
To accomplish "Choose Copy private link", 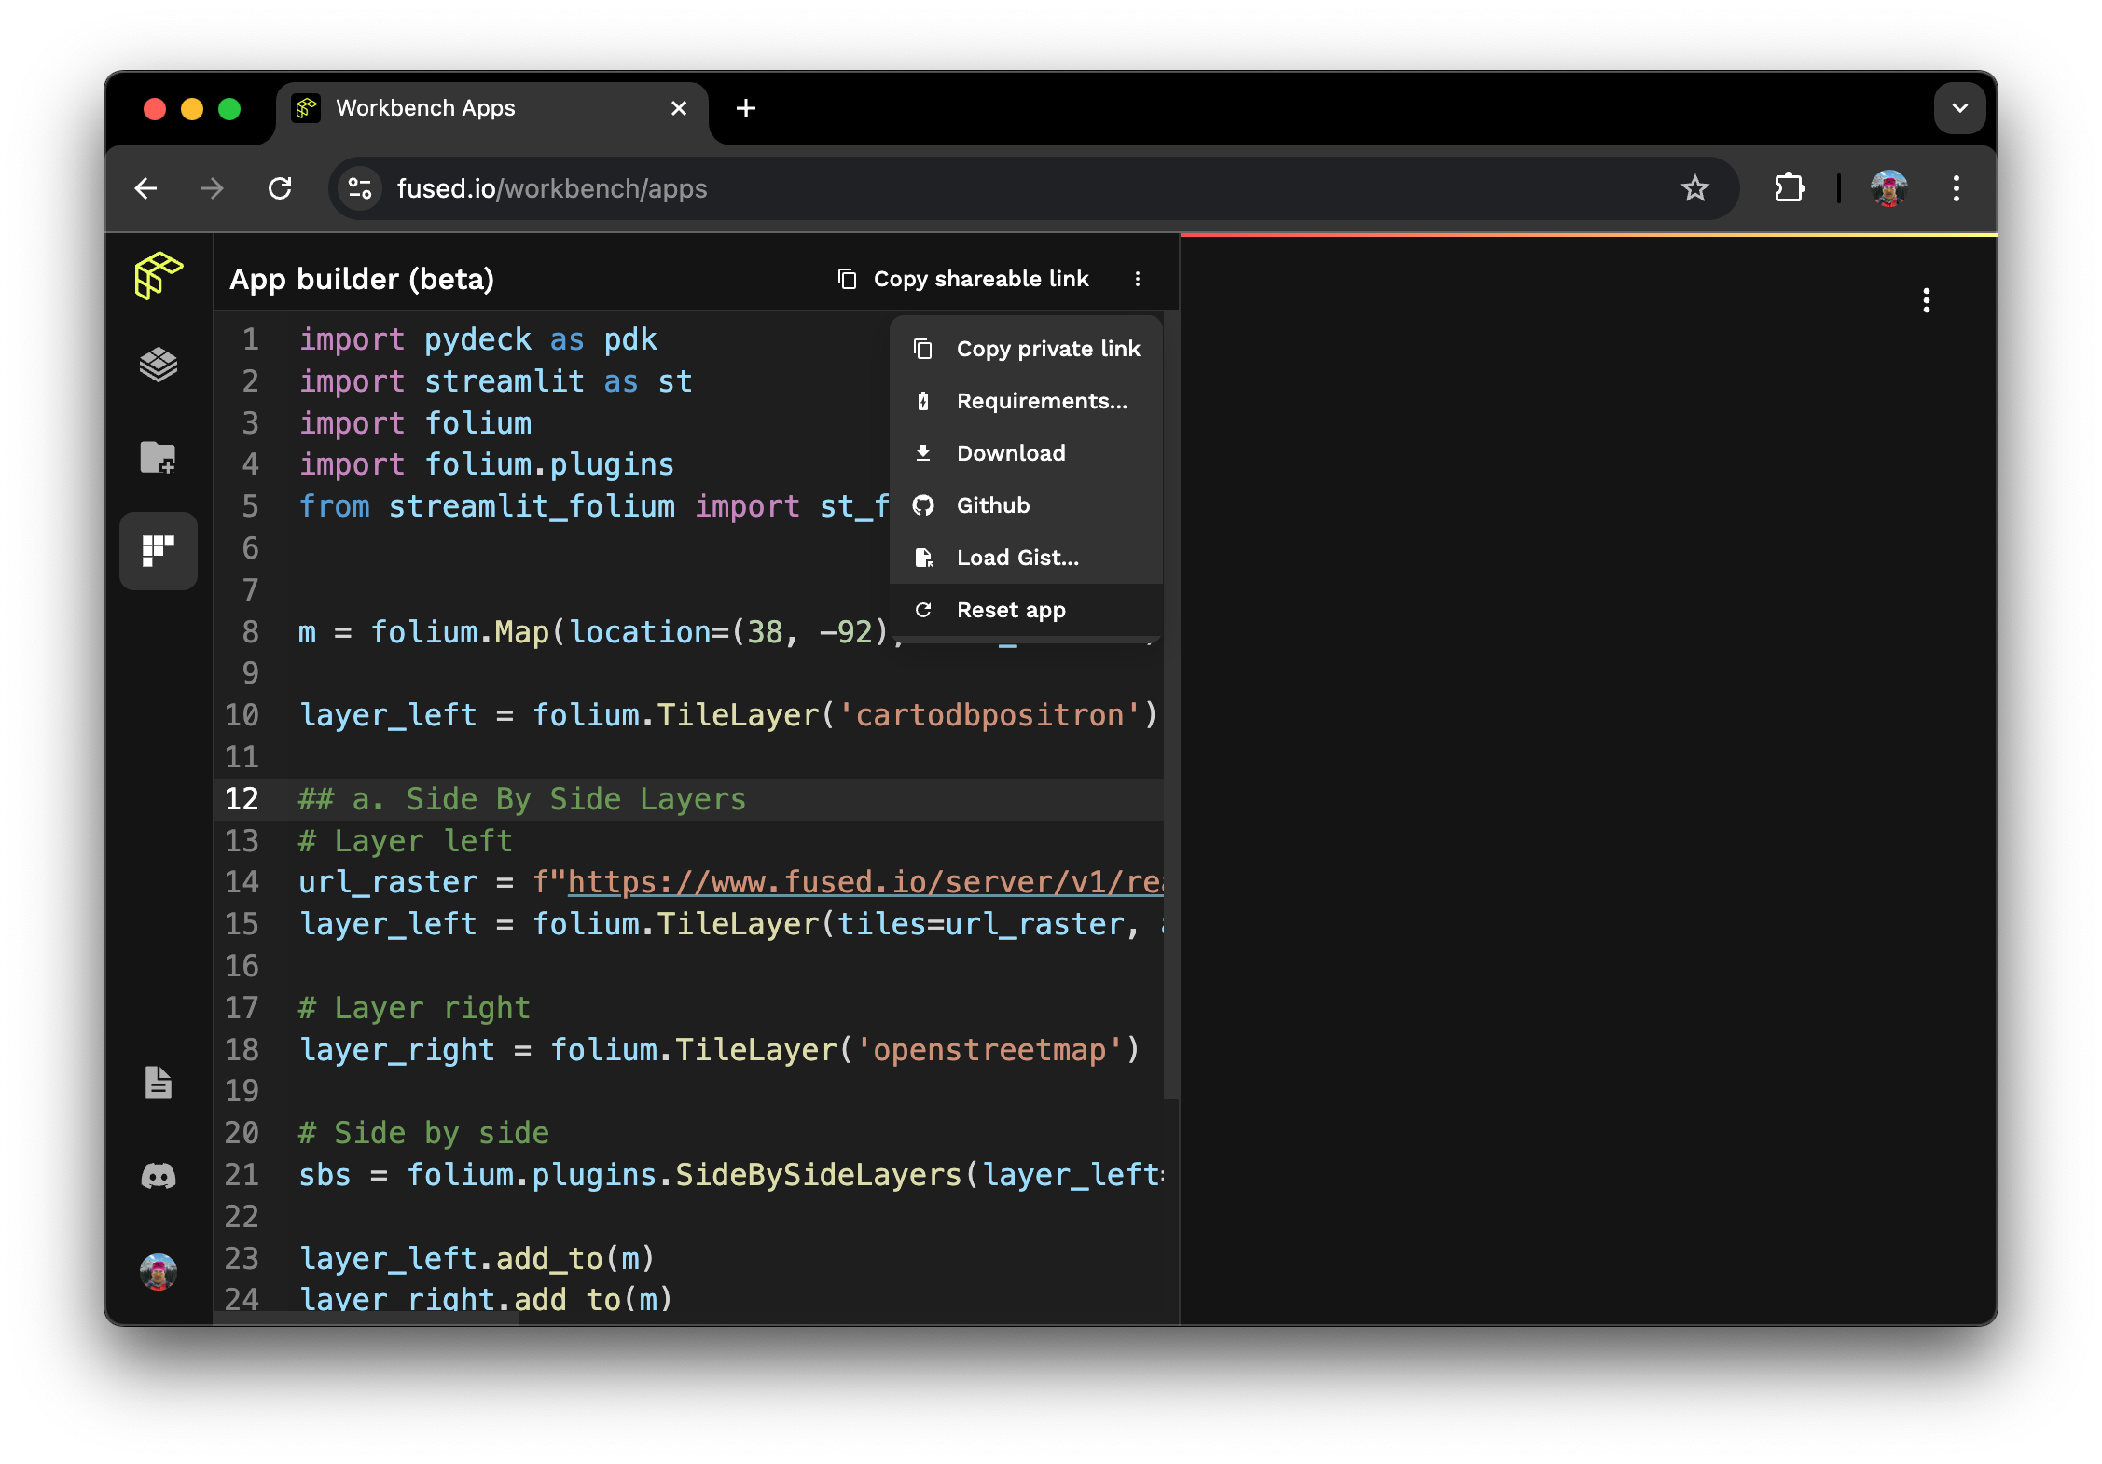I will (1027, 349).
